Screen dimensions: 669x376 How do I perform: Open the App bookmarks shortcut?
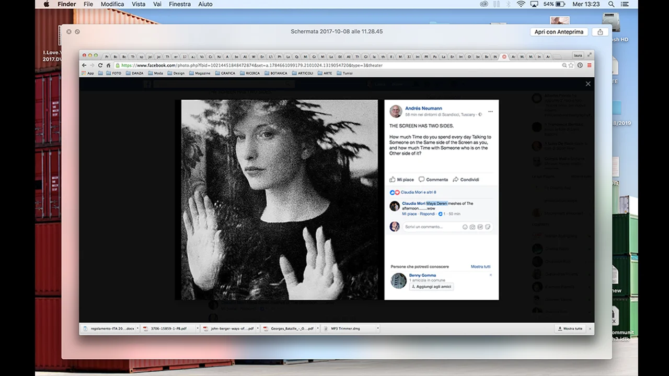pos(88,73)
